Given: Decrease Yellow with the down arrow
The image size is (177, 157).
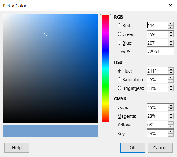Looking at the screenshot, I should click(x=171, y=126).
